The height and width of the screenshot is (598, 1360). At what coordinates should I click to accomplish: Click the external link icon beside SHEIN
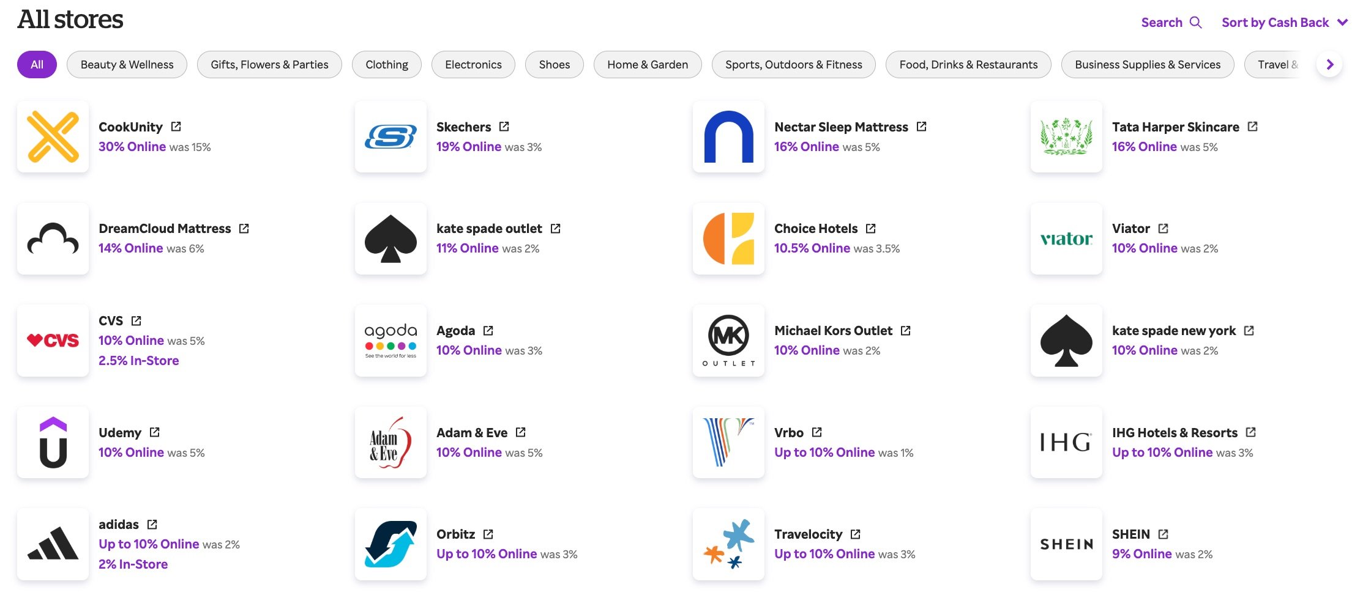coord(1164,534)
